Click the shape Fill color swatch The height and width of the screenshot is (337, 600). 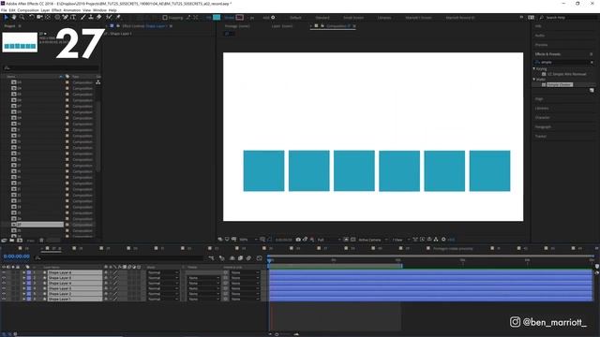[x=217, y=17]
